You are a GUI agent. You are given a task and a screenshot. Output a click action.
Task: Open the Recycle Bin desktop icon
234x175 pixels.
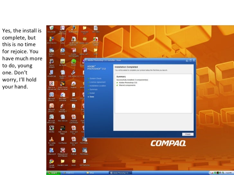tap(51, 29)
